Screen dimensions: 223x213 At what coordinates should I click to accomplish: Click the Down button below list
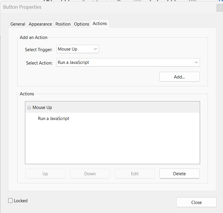tap(90, 173)
